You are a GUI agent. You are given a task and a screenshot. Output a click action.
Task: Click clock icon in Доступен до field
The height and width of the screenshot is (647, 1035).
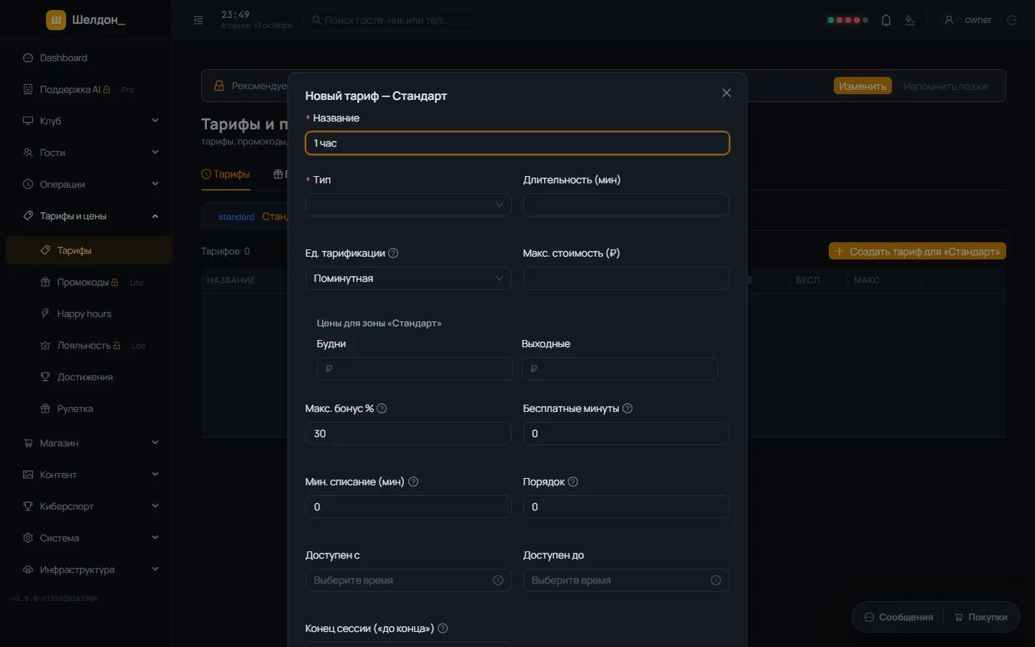pyautogui.click(x=716, y=580)
